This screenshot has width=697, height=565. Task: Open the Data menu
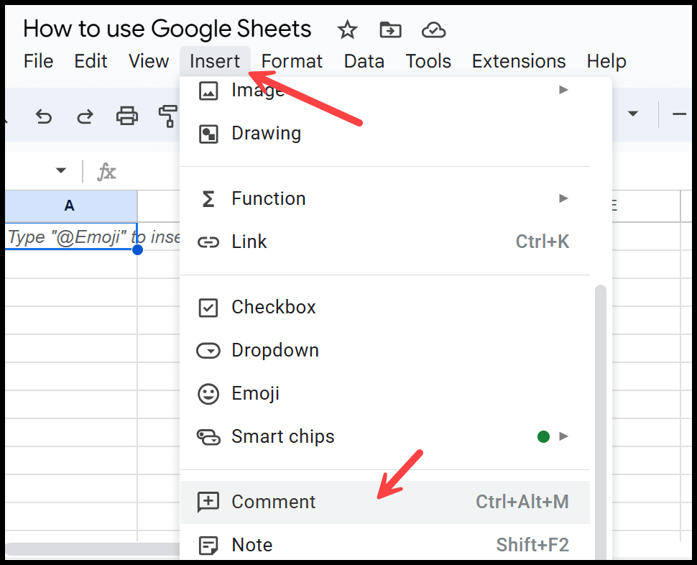[x=364, y=61]
